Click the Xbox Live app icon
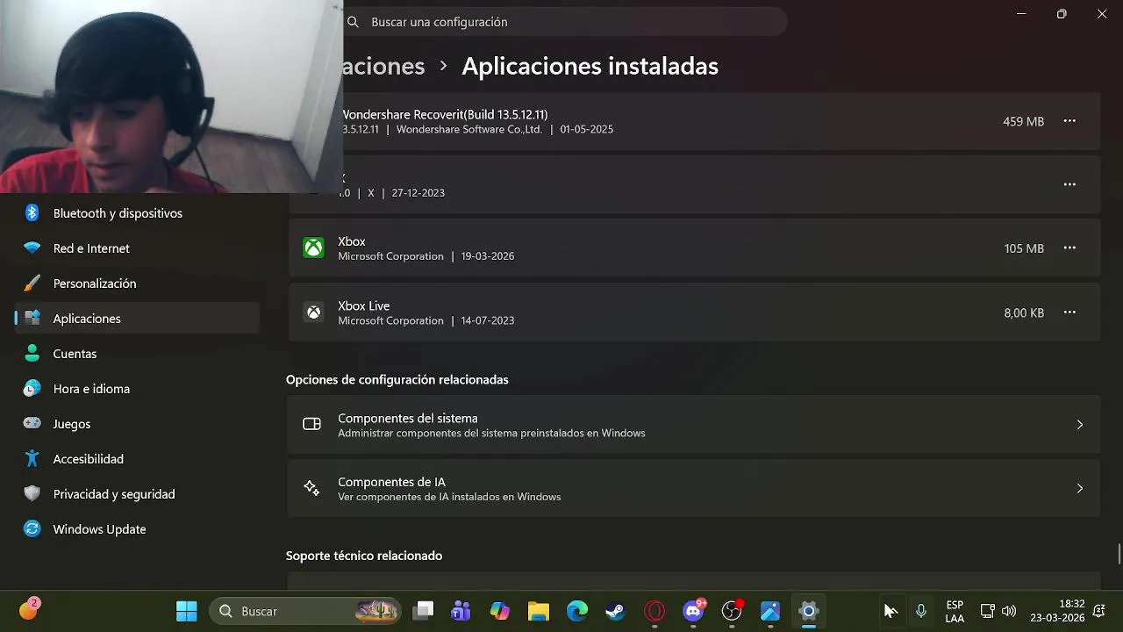The height and width of the screenshot is (632, 1123). point(313,312)
